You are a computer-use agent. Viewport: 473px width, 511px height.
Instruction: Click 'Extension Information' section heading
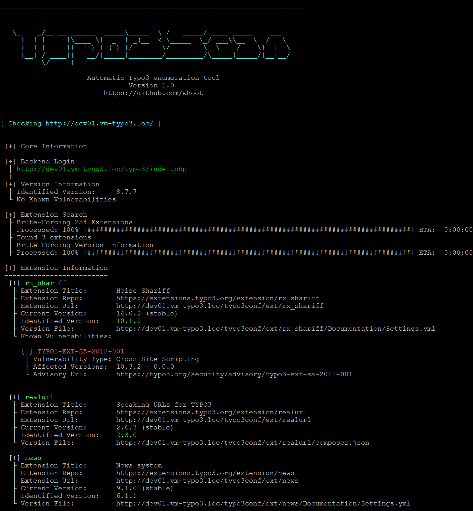64,268
